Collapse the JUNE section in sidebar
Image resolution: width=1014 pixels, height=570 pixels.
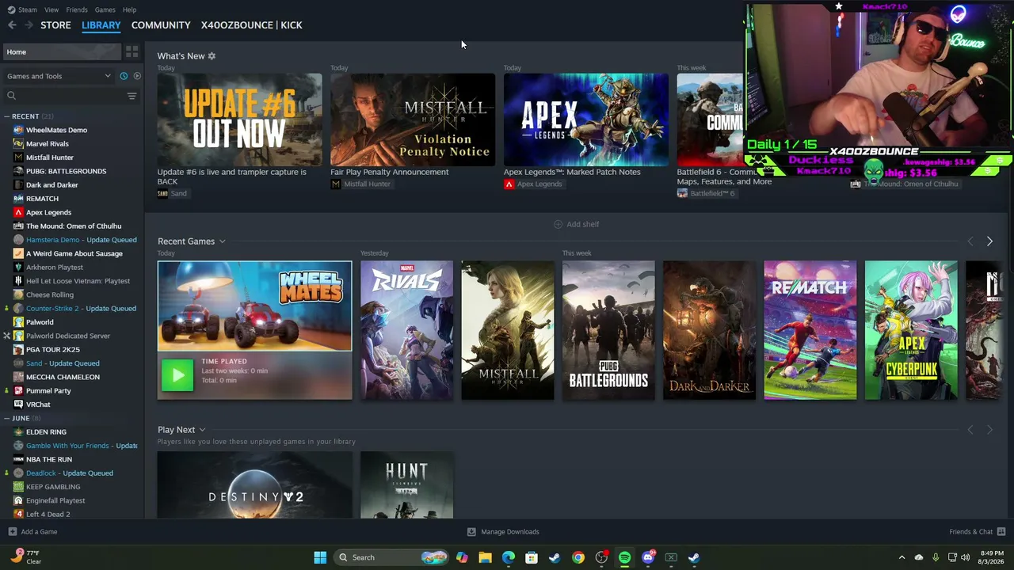click(6, 418)
